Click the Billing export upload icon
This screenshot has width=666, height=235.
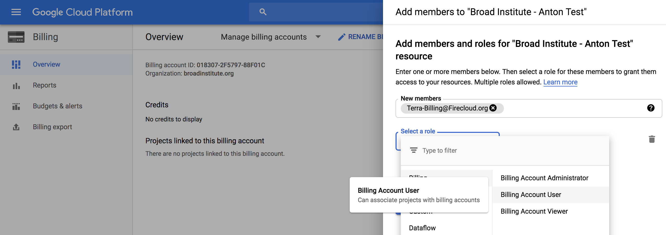pyautogui.click(x=16, y=127)
